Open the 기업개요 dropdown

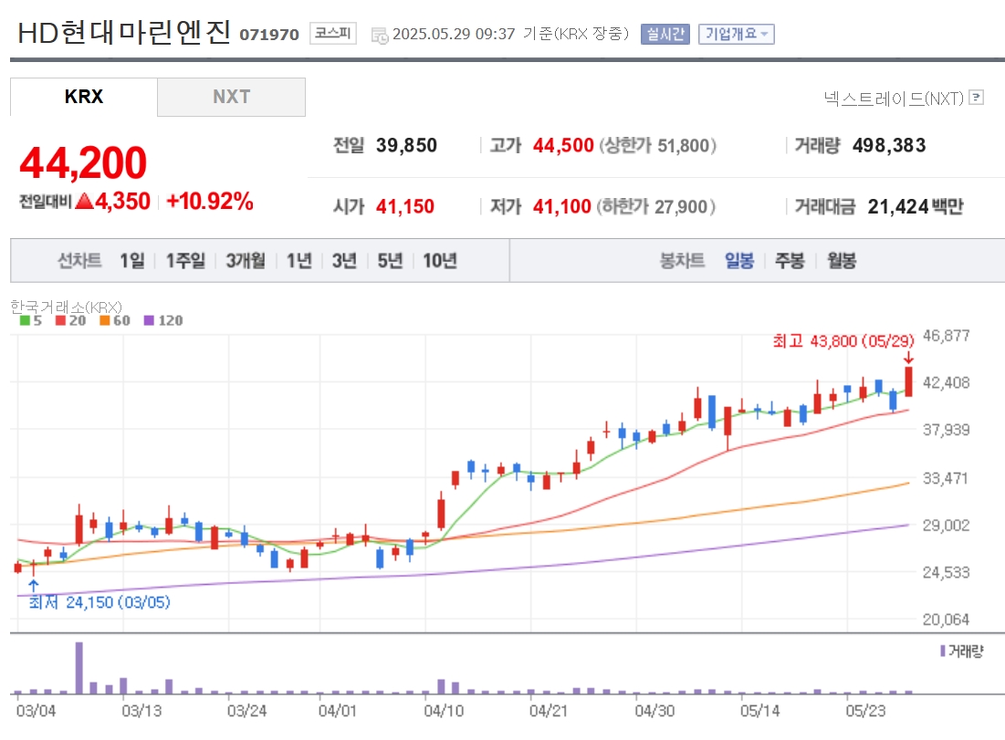coord(736,34)
